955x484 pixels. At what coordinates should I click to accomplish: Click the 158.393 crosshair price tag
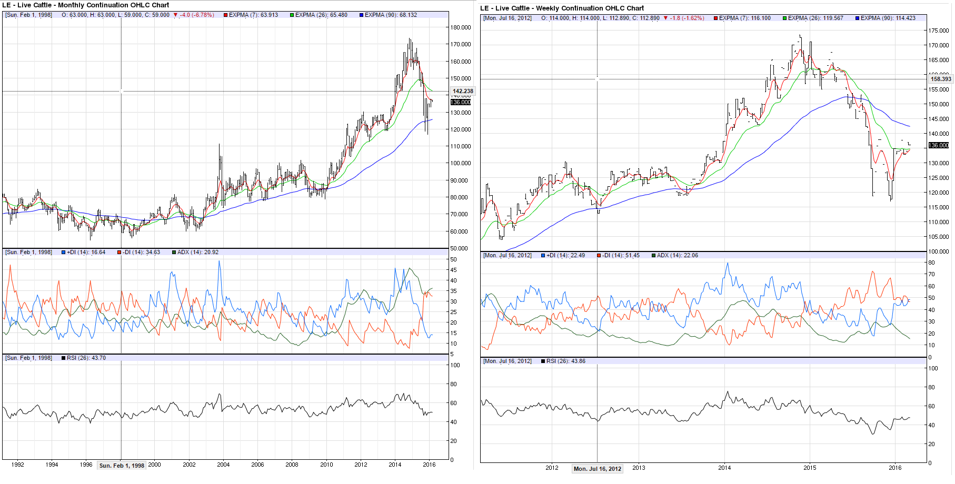pos(941,79)
